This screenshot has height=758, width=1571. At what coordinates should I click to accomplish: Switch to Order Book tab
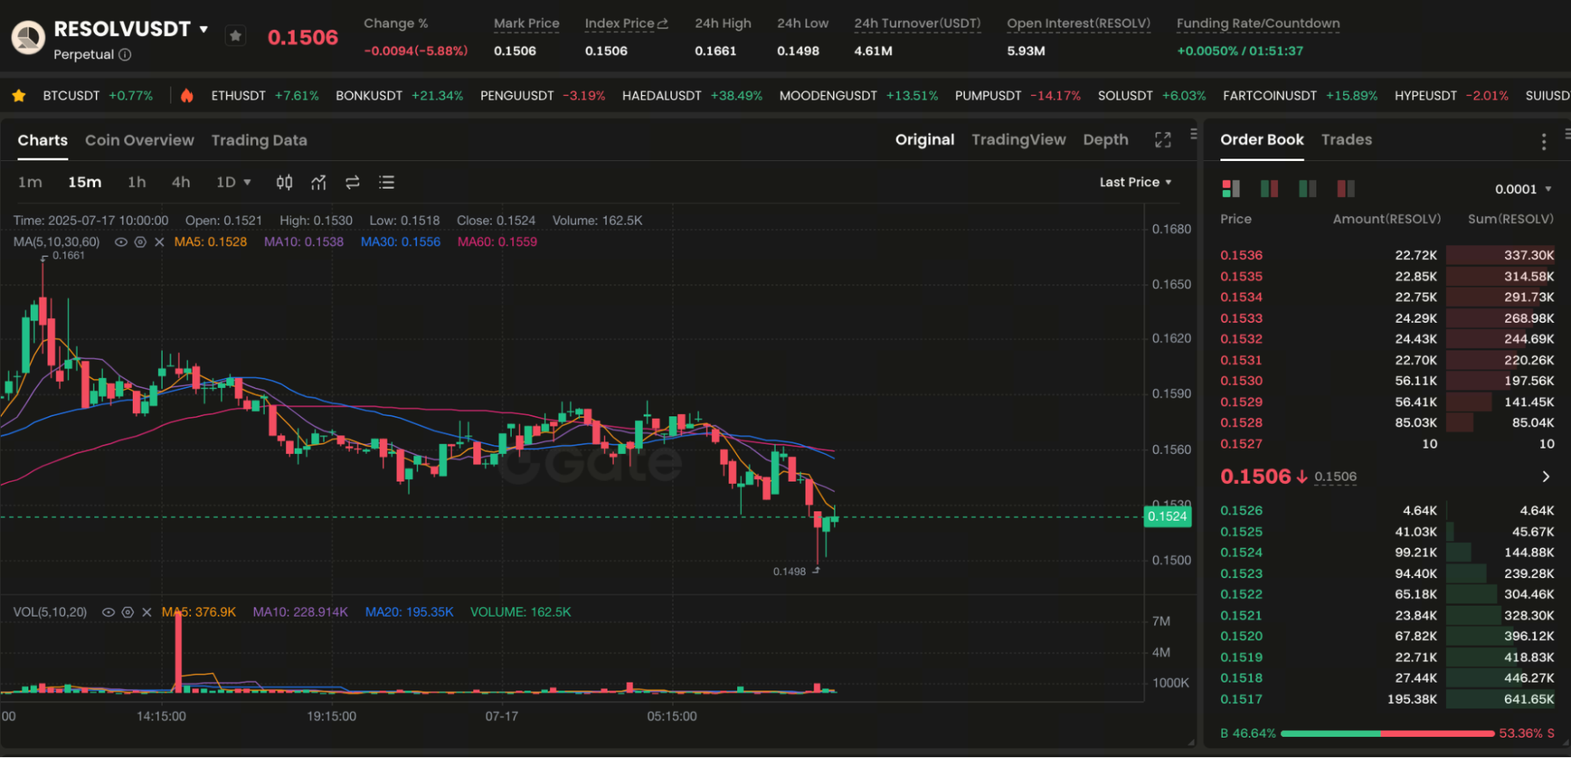pos(1261,140)
